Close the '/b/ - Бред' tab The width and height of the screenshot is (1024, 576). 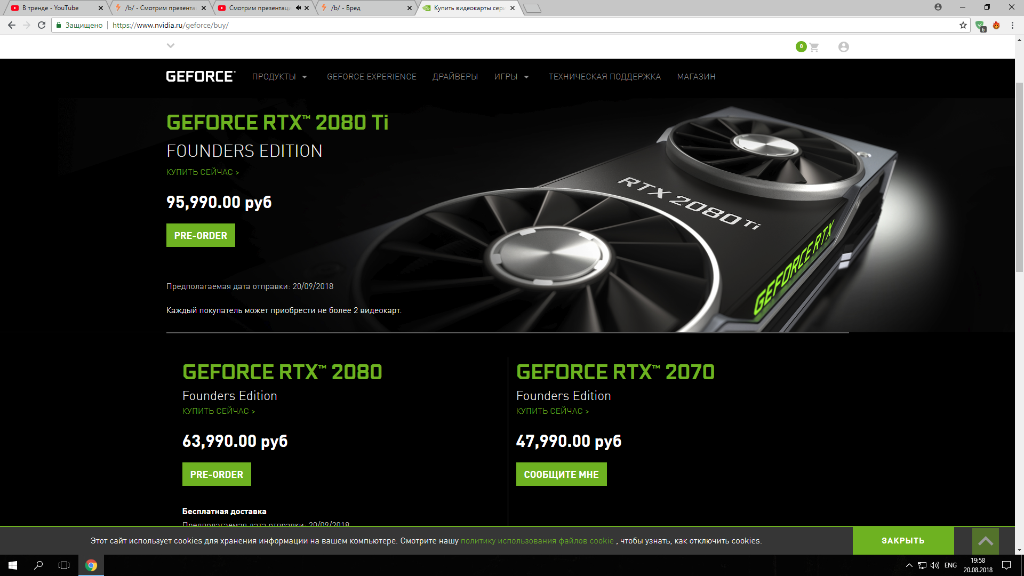click(410, 8)
